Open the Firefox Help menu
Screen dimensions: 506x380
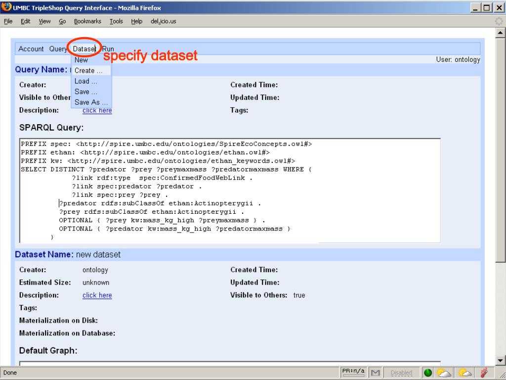136,21
